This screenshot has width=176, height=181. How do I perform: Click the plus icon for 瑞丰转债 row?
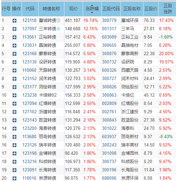(14, 145)
